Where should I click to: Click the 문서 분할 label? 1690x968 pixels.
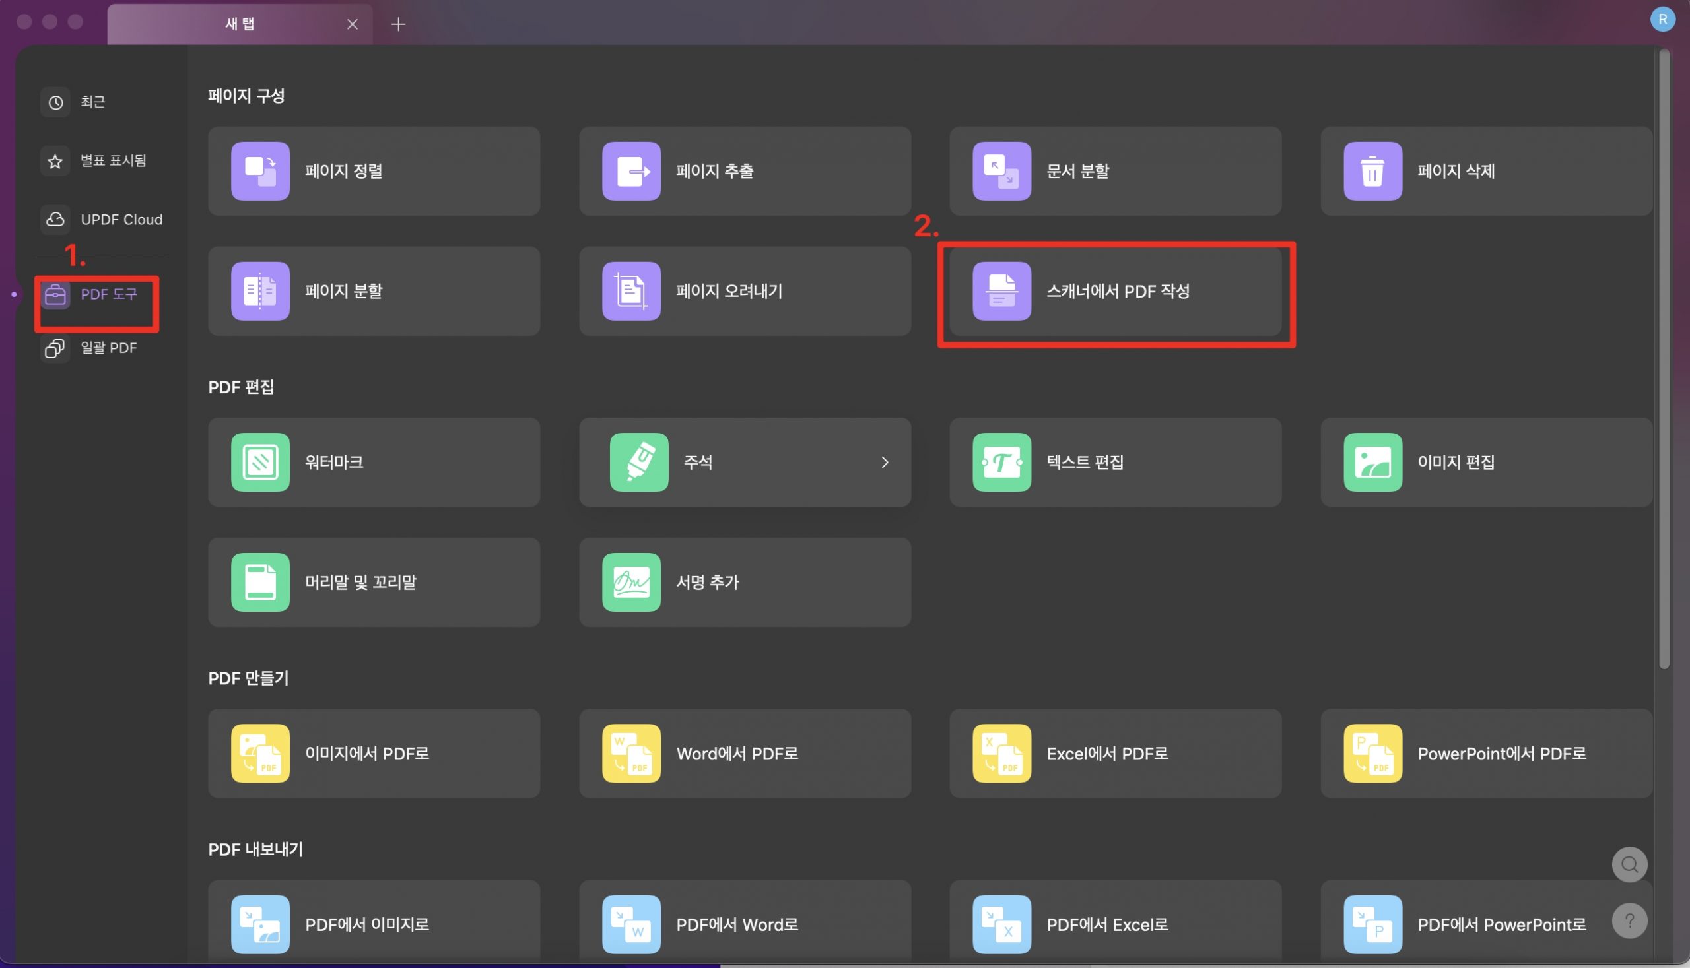pyautogui.click(x=1077, y=171)
